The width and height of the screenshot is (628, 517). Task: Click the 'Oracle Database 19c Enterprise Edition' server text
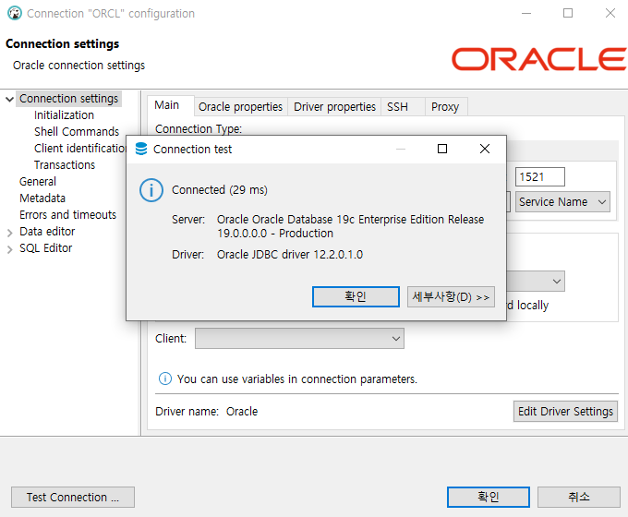(350, 226)
